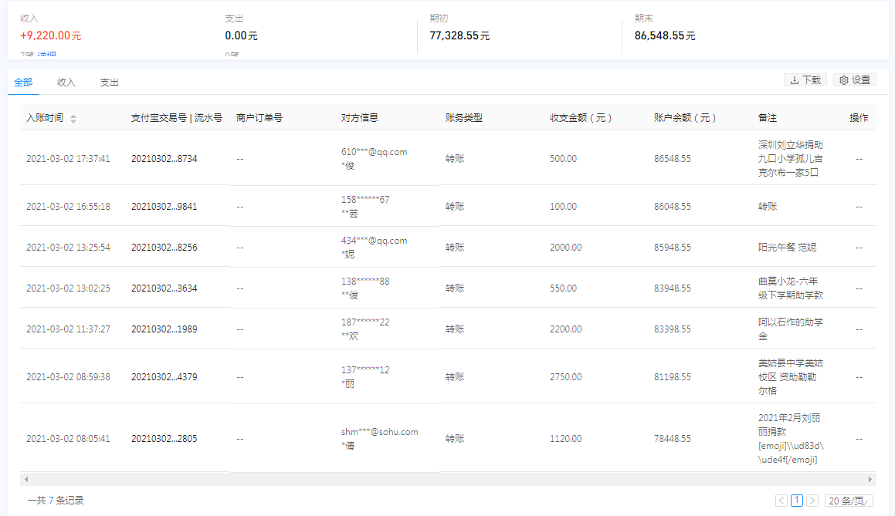Switch to the 全部 tab
Image resolution: width=895 pixels, height=516 pixels.
[x=23, y=83]
